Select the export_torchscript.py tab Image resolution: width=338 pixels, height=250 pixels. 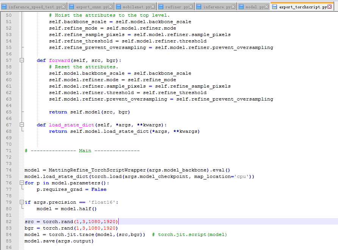303,7
